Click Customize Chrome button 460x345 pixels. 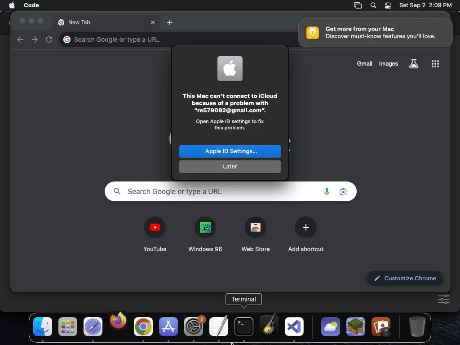pyautogui.click(x=405, y=278)
